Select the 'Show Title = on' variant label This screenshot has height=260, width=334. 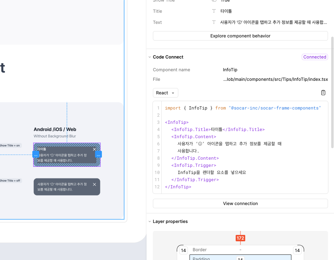point(10,146)
